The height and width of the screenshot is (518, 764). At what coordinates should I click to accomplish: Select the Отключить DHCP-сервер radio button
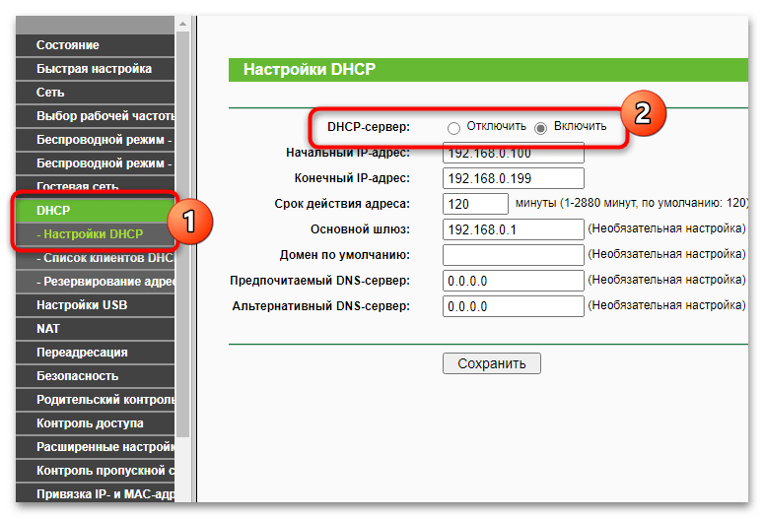click(453, 128)
